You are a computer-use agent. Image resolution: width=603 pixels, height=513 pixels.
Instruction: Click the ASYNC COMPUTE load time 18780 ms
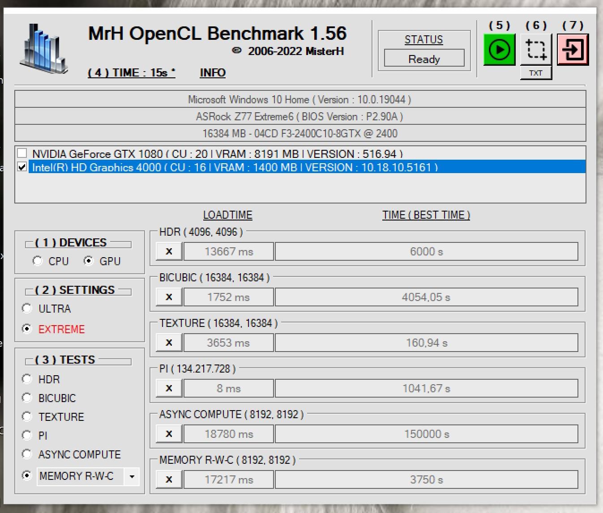click(229, 434)
